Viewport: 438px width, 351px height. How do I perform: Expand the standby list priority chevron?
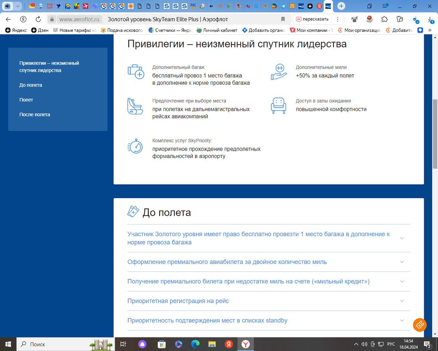[402, 320]
